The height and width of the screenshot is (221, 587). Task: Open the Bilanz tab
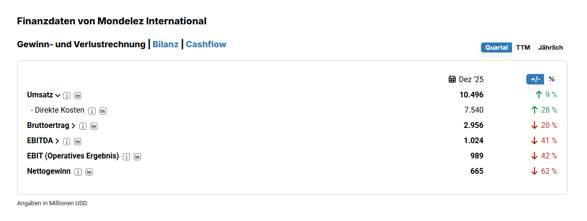165,44
